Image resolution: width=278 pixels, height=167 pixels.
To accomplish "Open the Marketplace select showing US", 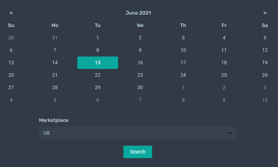I will (138, 133).
